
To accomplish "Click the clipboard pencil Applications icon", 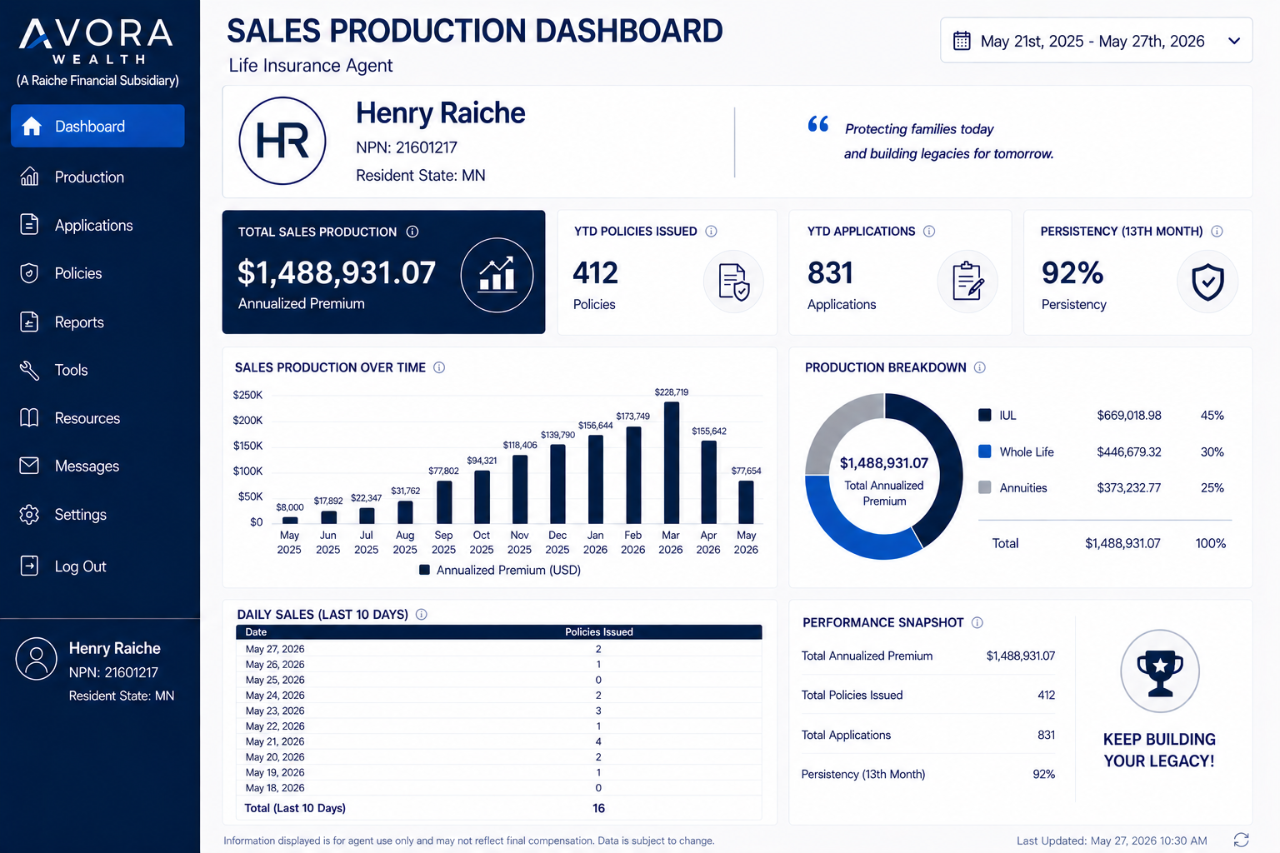I will tap(967, 282).
